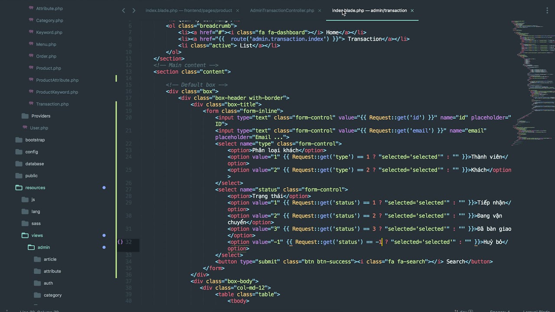Collapse the resources folder
Viewport: 555px width, 312px height.
pos(35,188)
